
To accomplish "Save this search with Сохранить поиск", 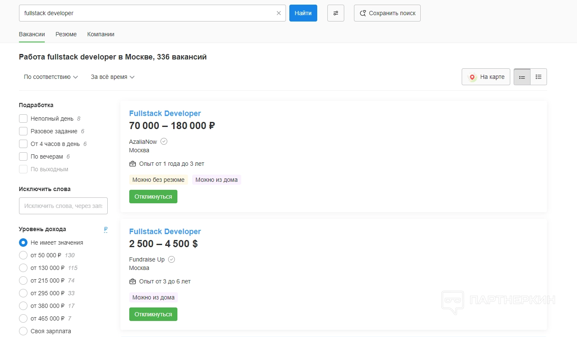I will tap(387, 13).
